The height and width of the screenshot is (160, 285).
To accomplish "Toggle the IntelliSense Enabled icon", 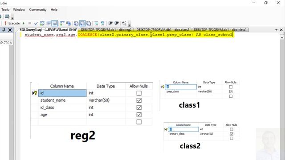I will point(54,24).
